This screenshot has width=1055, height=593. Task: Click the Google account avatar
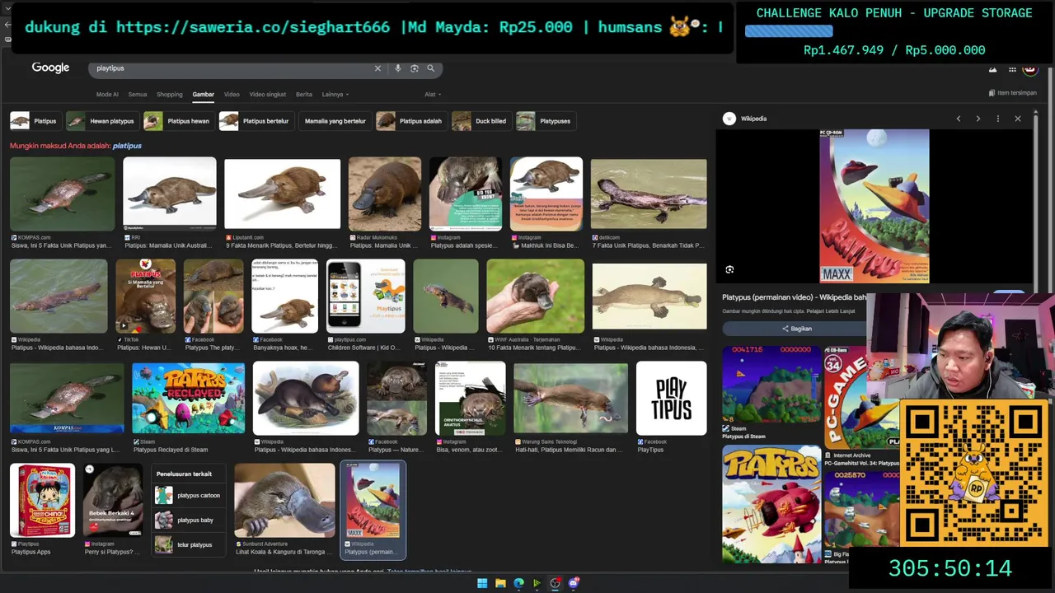pos(1030,69)
